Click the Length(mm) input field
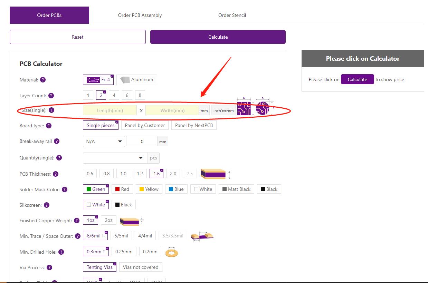The height and width of the screenshot is (283, 428). pos(110,110)
